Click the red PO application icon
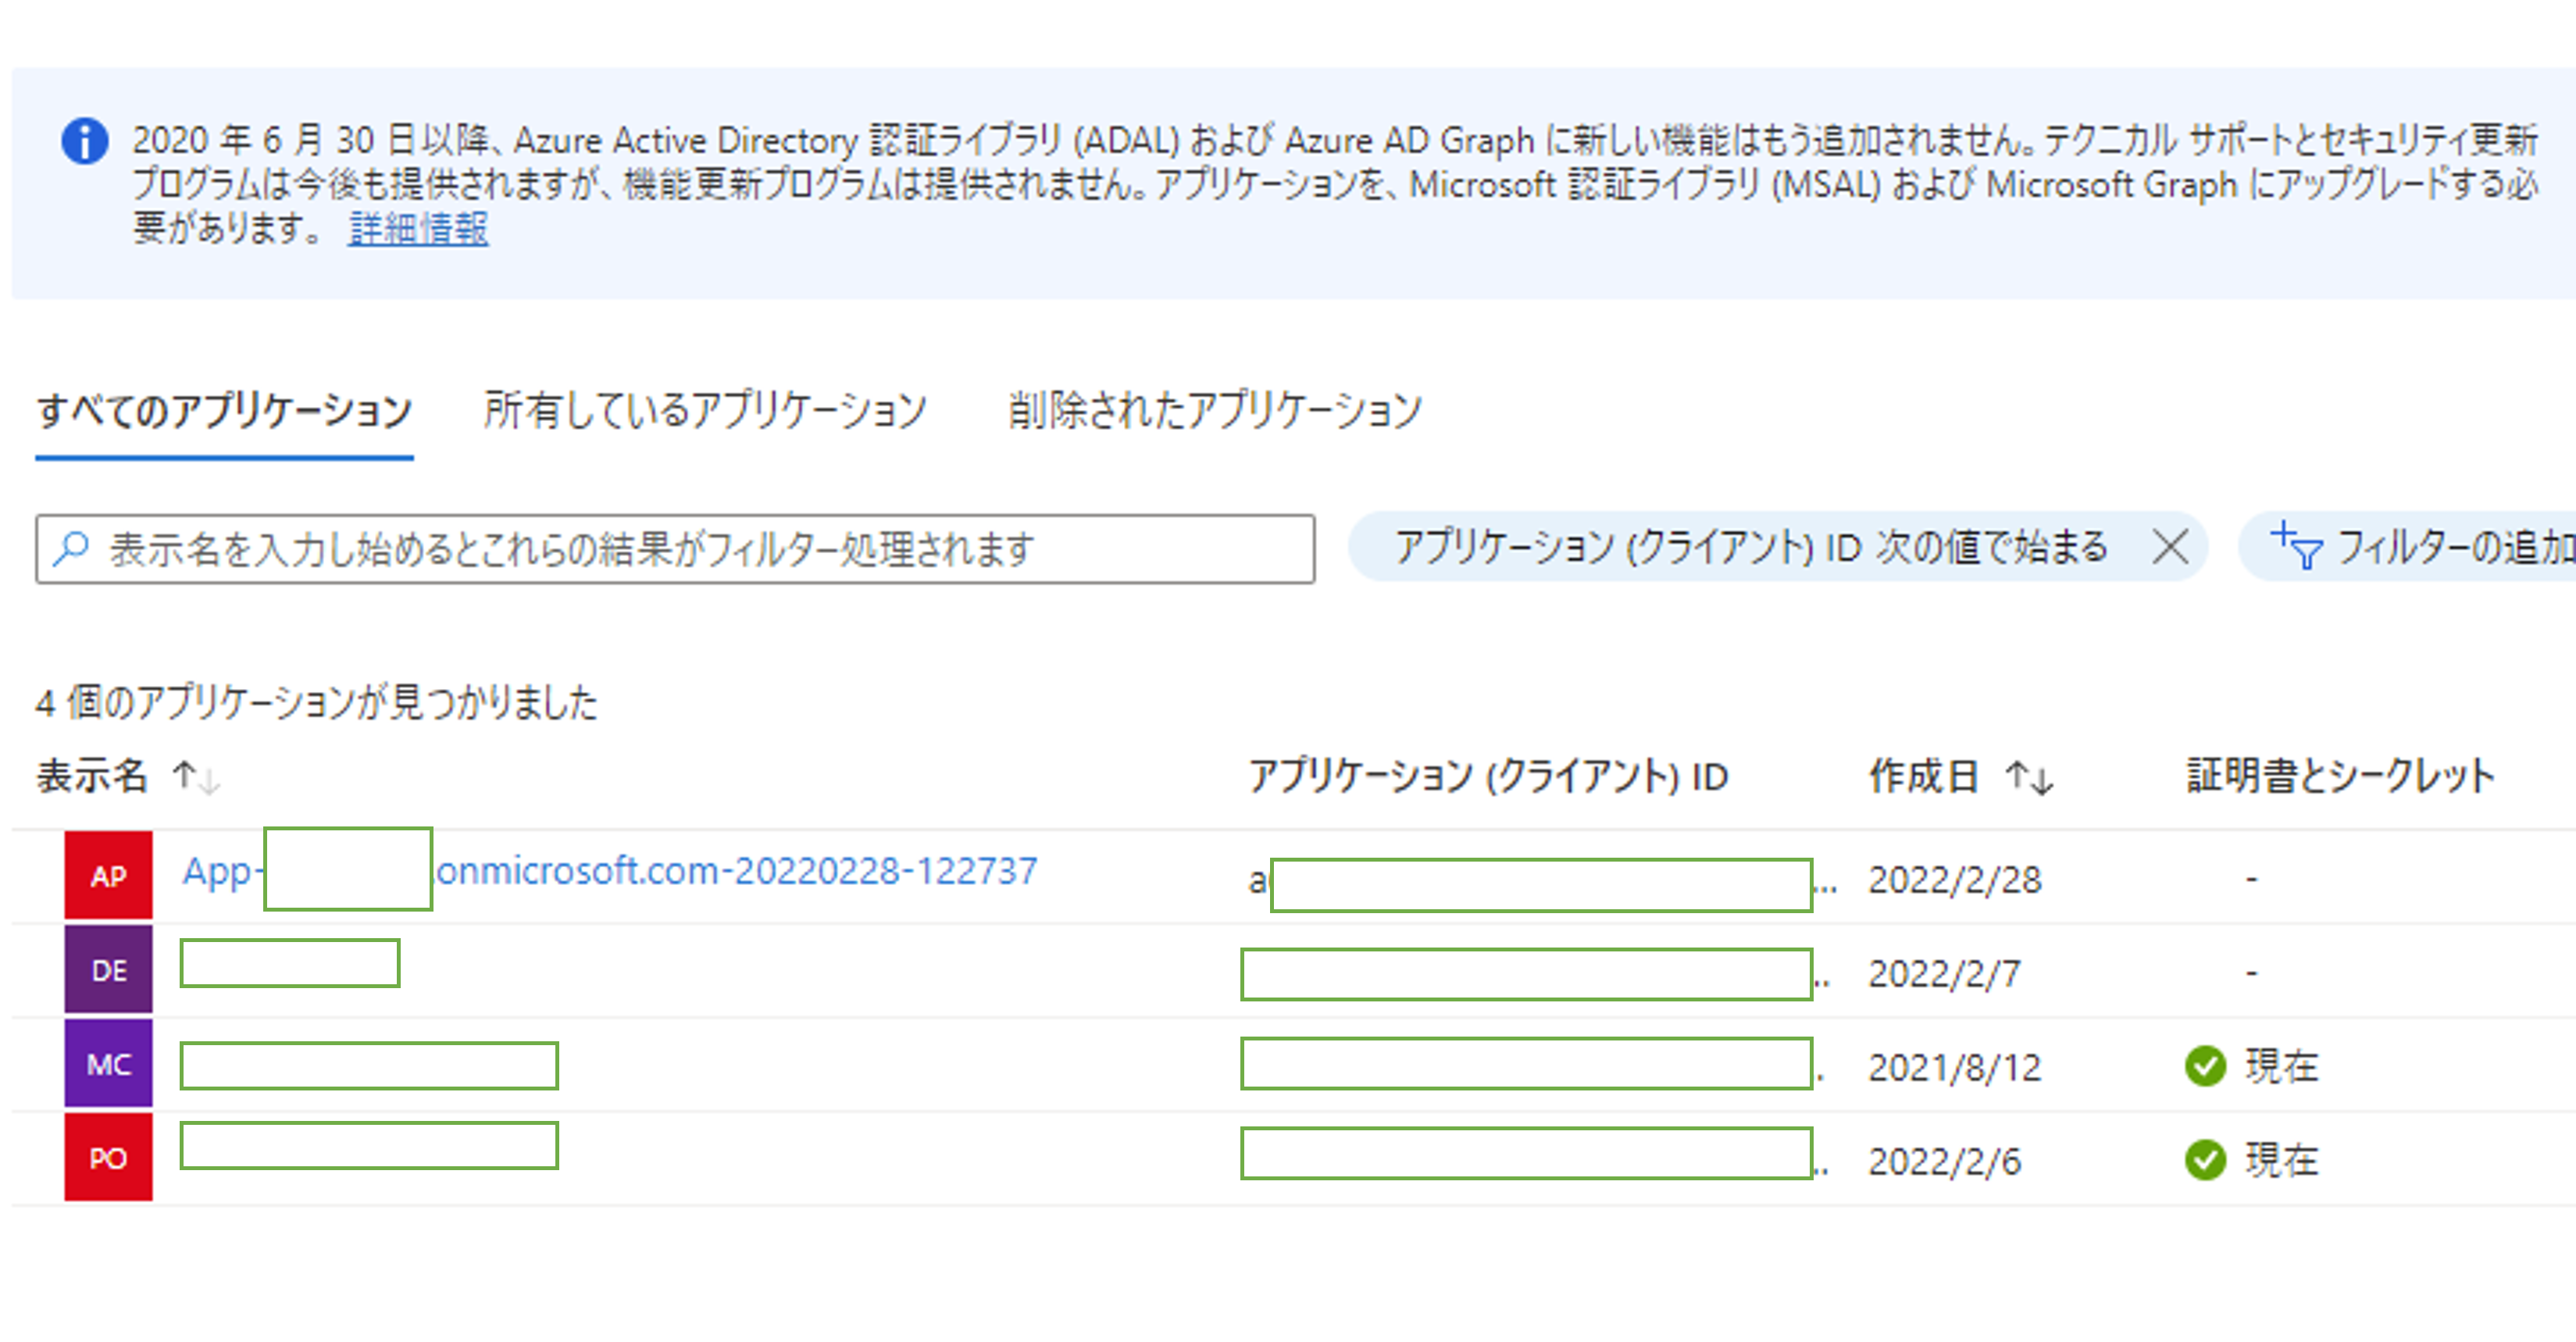Screen dimensions: 2576x1342 coord(109,1157)
